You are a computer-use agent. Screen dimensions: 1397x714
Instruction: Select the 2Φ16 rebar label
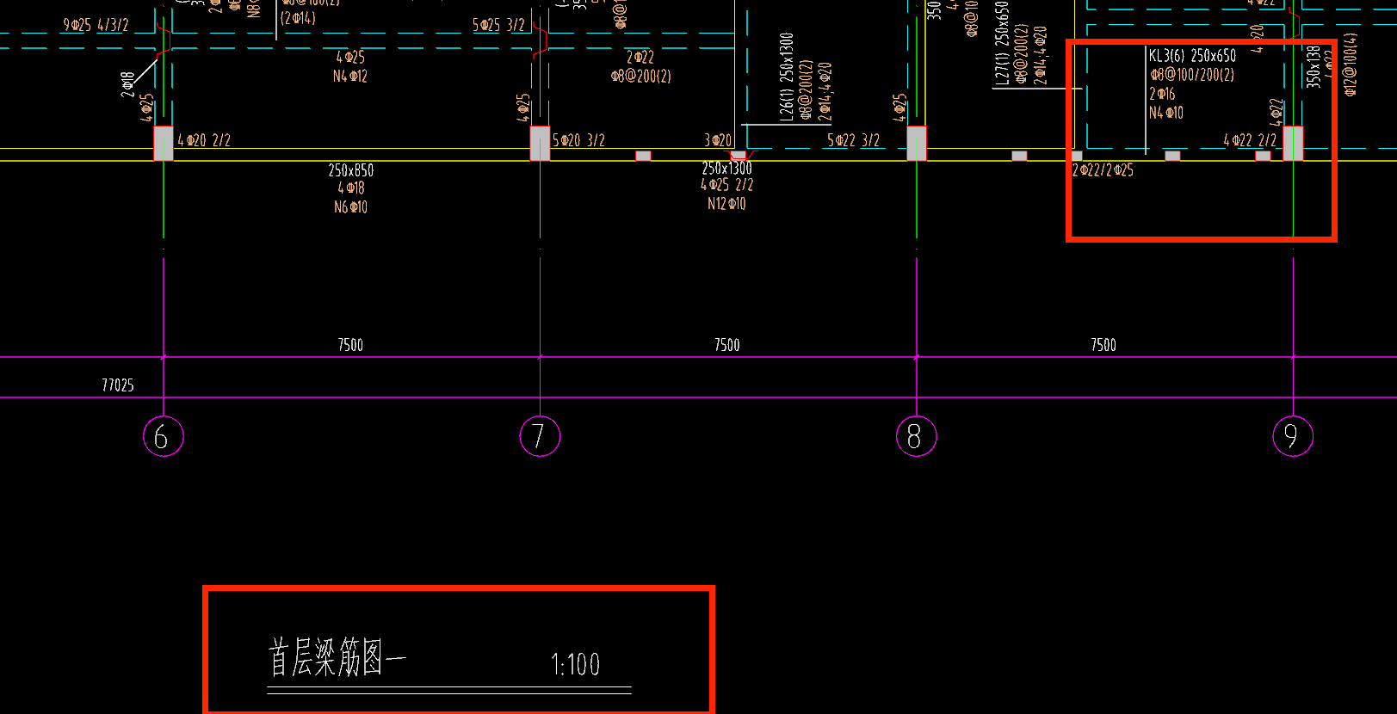coord(1162,94)
